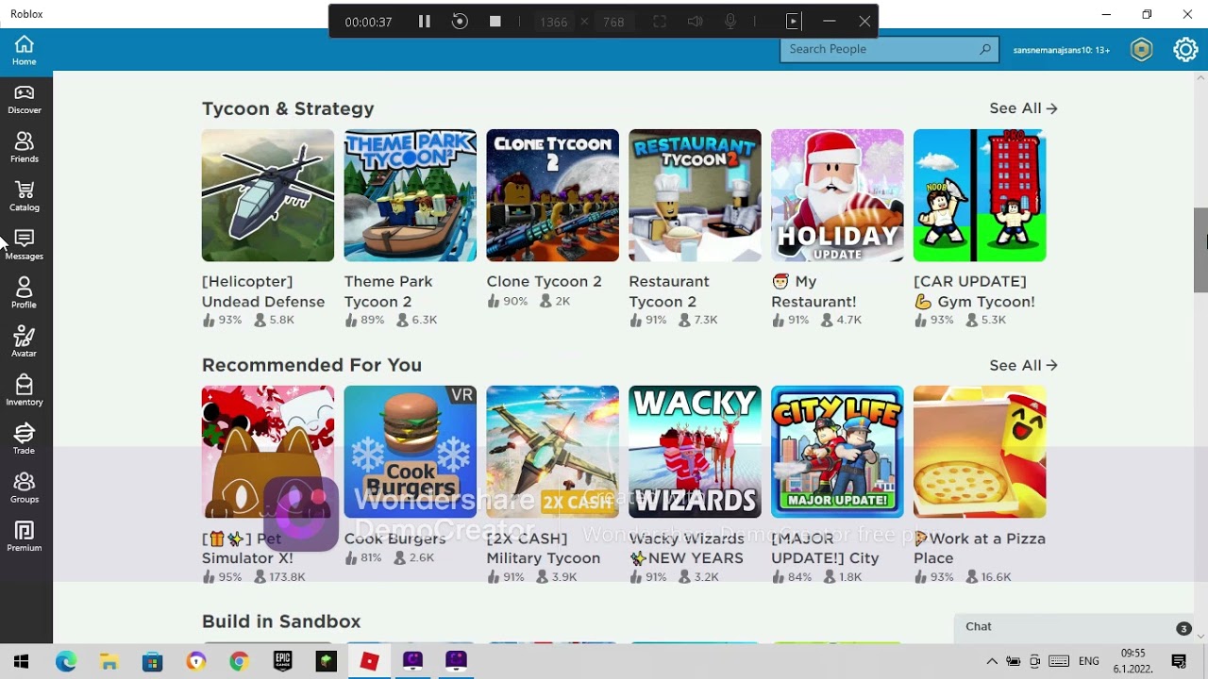
Task: Click the Clone Tycoon 2 title text
Action: click(x=545, y=281)
